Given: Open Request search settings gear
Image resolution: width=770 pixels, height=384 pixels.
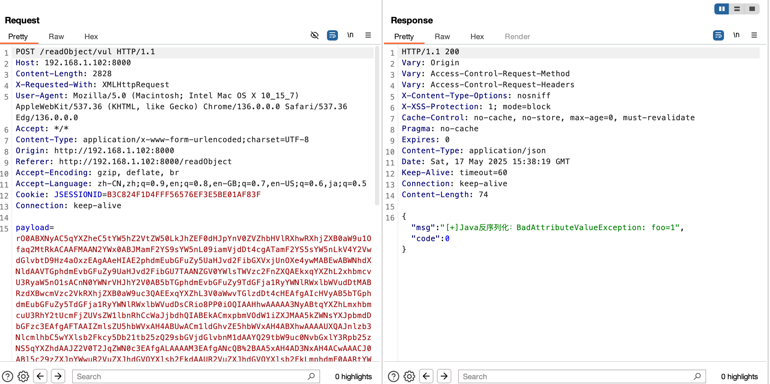Looking at the screenshot, I should 23,376.
